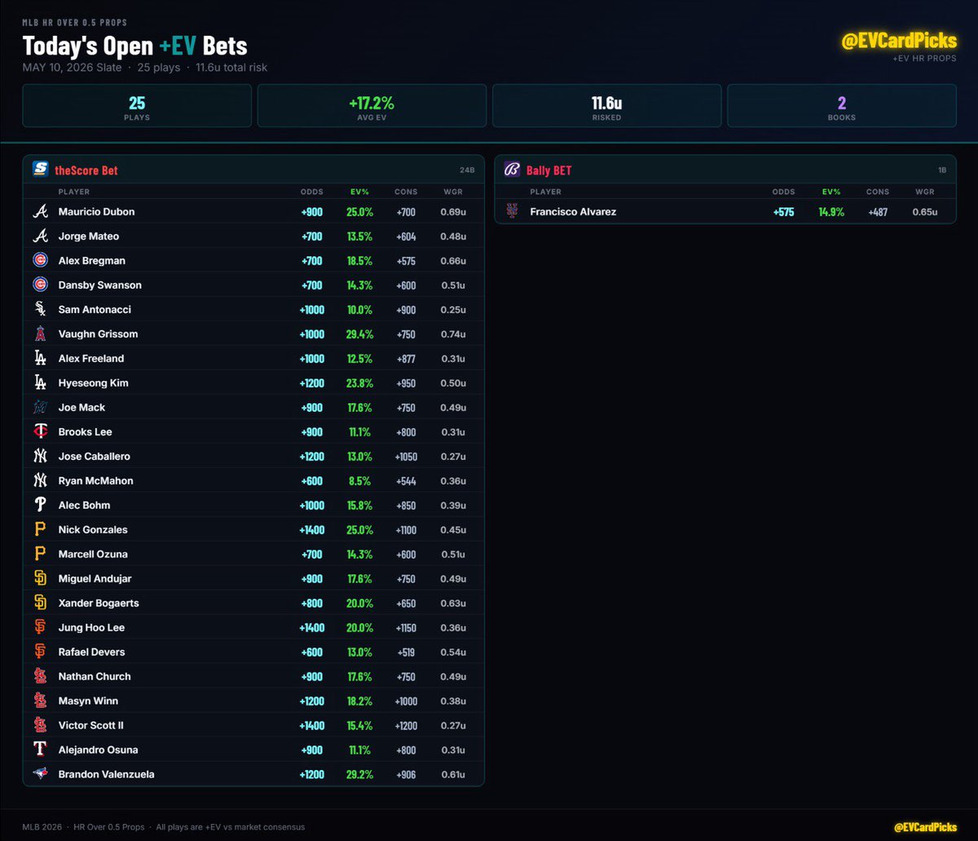Click the Cardinals logo beside Masyn Winn
This screenshot has height=841, width=978.
click(x=40, y=701)
